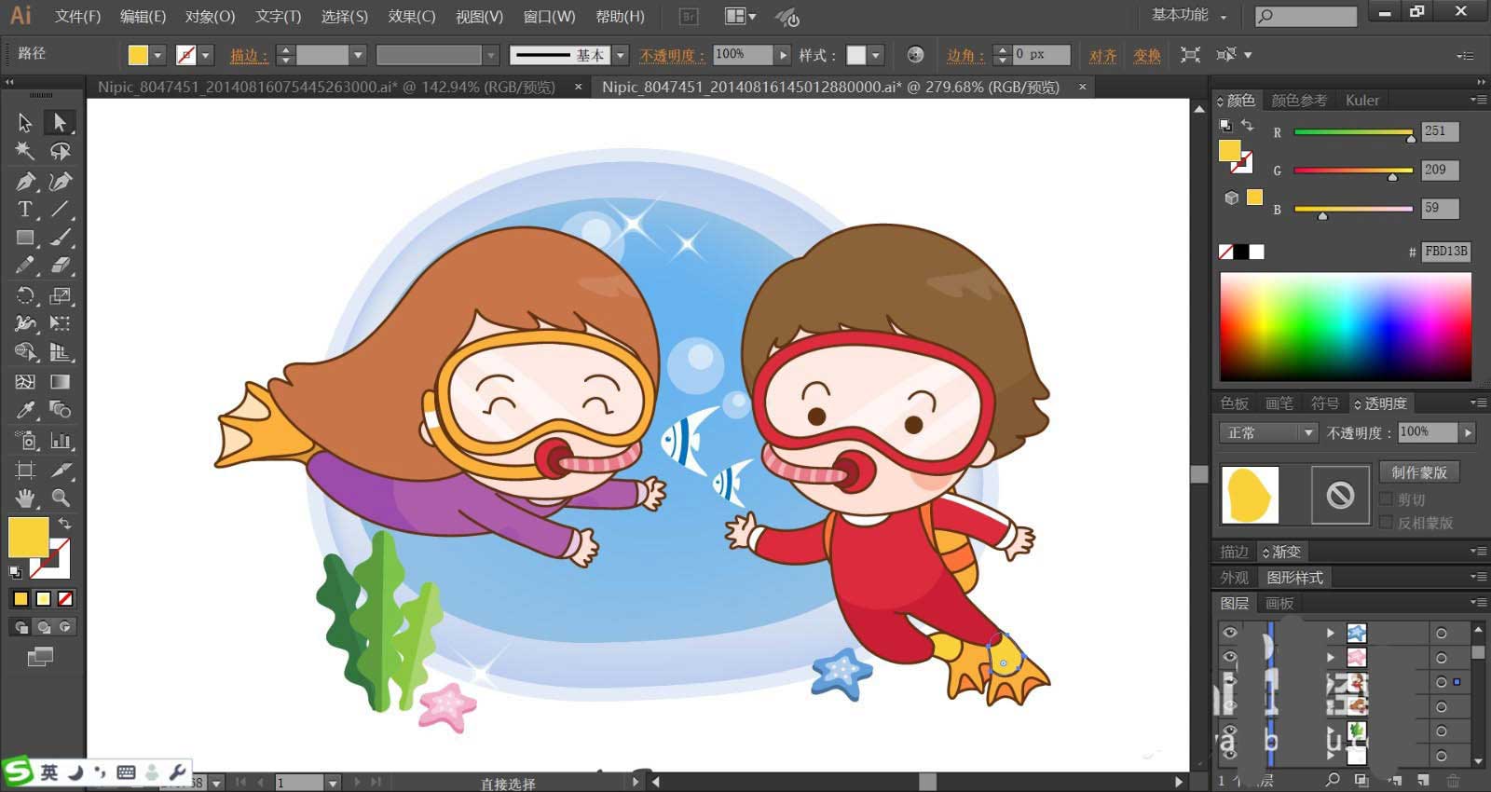Viewport: 1491px width, 792px height.
Task: Click the 描边 link in control bar
Action: tap(249, 56)
